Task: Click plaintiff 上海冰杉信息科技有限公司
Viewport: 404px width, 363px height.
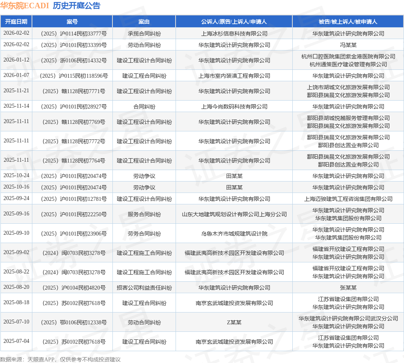Action: pos(234,34)
